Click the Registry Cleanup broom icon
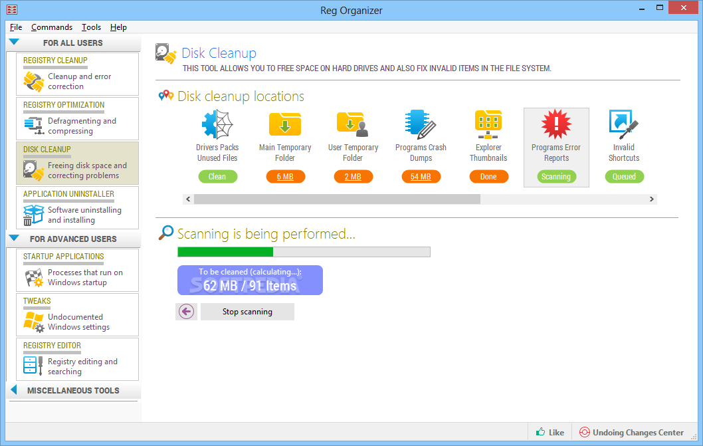The width and height of the screenshot is (703, 446). click(34, 81)
